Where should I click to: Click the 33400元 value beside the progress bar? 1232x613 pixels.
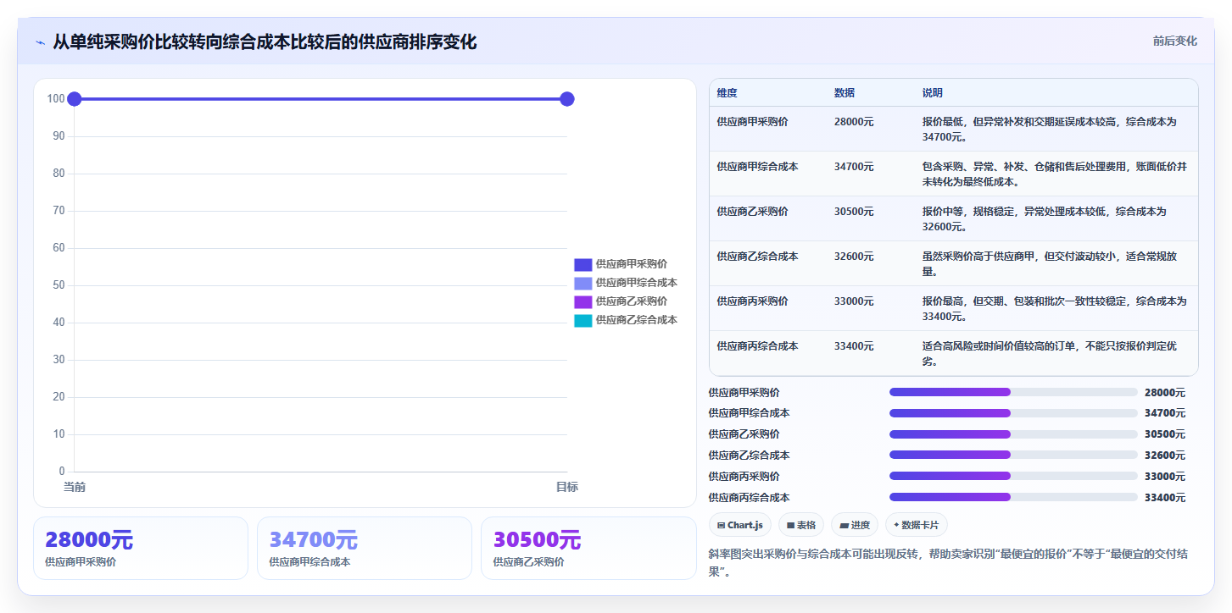click(x=1165, y=498)
